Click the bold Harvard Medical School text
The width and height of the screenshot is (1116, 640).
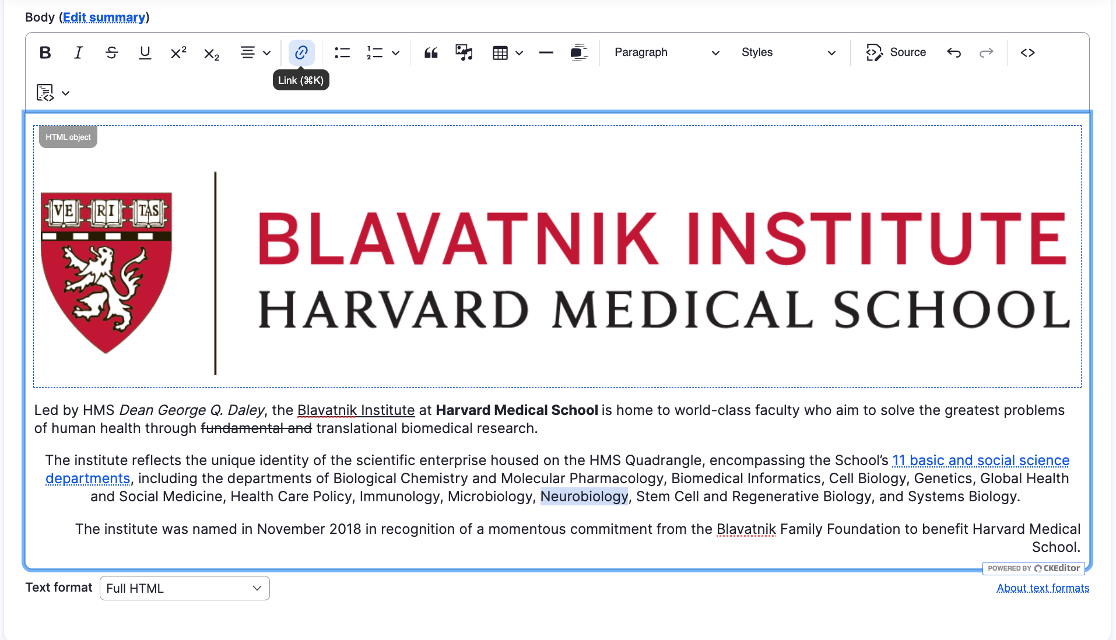(517, 410)
